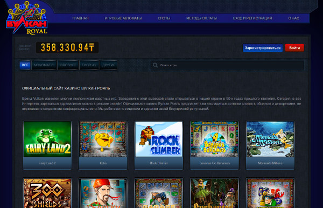Open the Fairy Land 2 game thumbnail
Screen dimensions: 323x208
coord(47,139)
